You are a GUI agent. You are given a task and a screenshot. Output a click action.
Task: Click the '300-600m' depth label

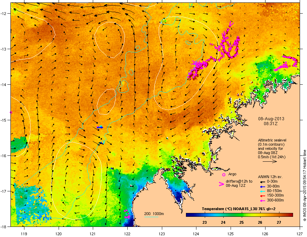275,200
